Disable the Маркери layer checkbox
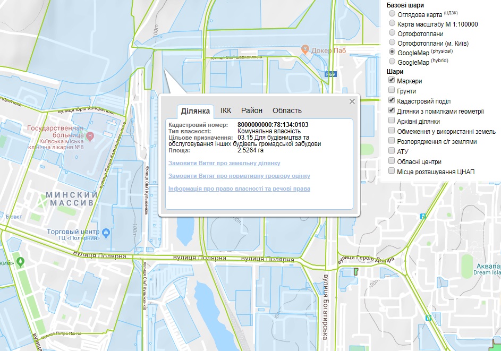Screen dimensions: 501x351 (x=392, y=81)
